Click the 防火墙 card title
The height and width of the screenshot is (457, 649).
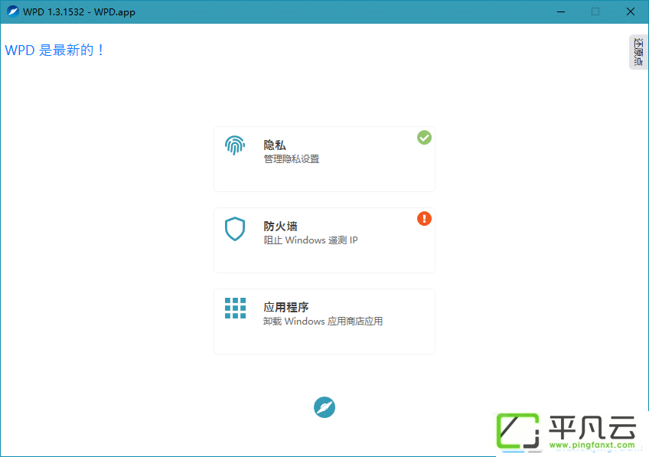point(280,226)
